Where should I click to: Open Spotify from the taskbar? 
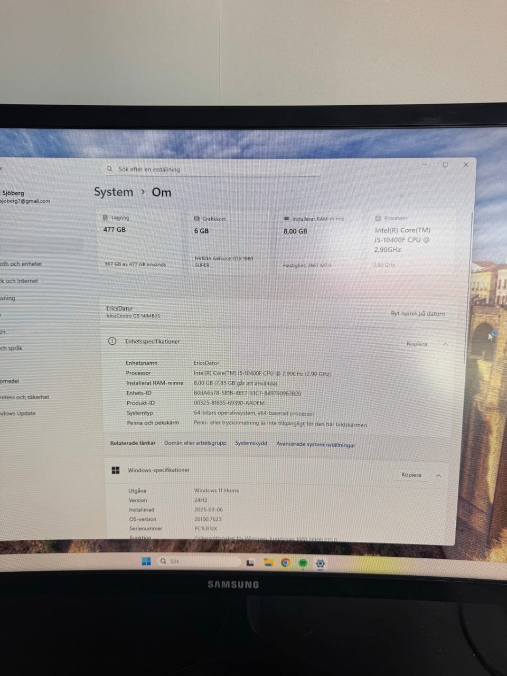[303, 564]
